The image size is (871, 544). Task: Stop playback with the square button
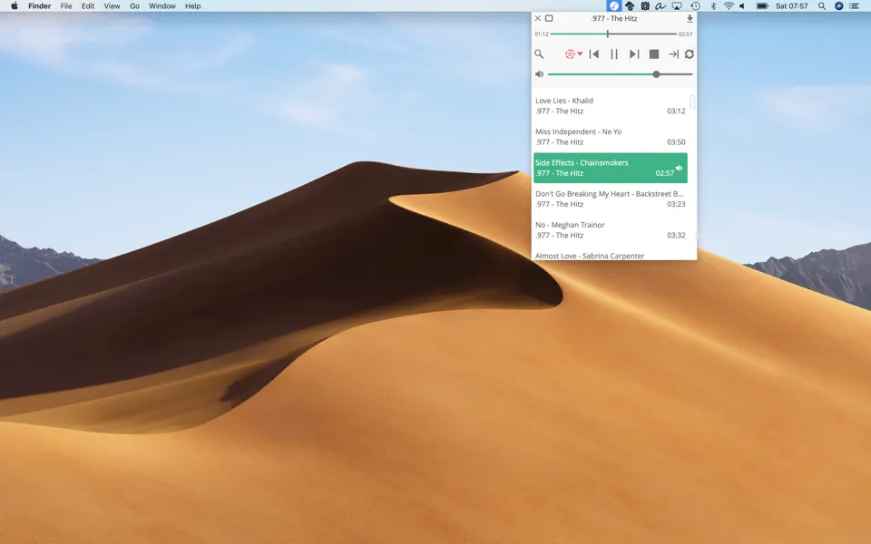point(654,54)
